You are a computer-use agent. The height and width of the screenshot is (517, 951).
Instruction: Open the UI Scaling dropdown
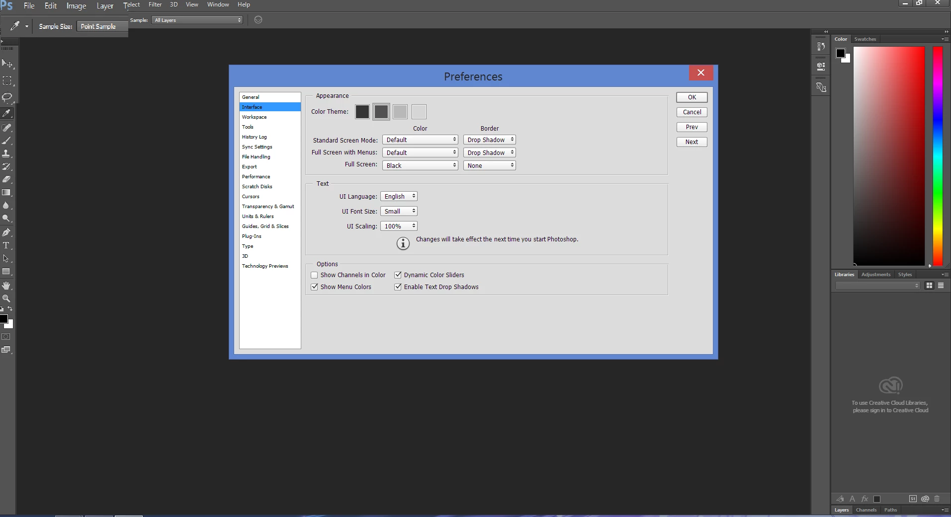pyautogui.click(x=399, y=226)
